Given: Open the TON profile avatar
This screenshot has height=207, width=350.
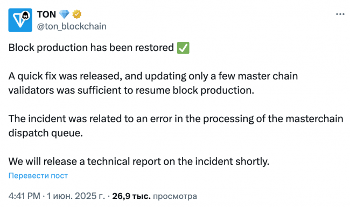Looking at the screenshot, I should click(20, 20).
